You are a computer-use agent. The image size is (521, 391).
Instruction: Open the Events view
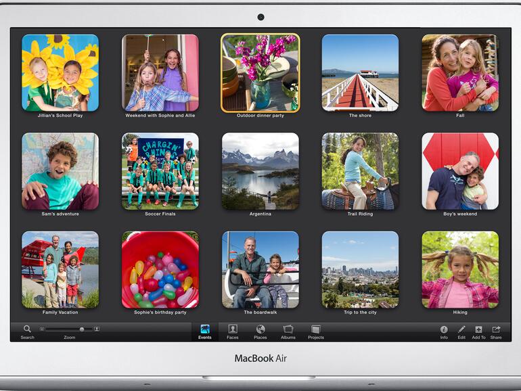(204, 332)
